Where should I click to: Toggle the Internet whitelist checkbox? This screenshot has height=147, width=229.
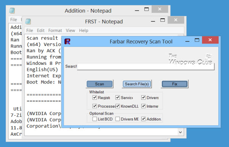coord(143,106)
